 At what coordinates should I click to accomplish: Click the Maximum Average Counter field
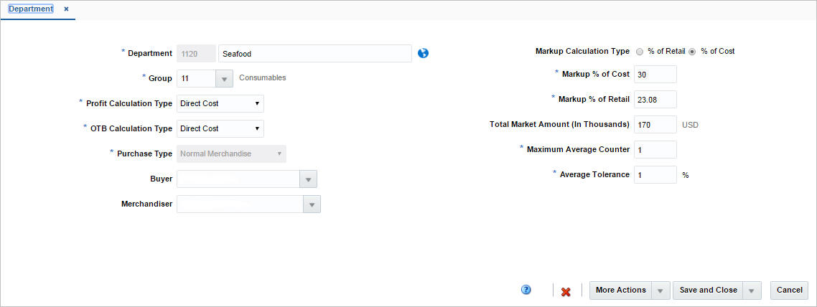point(655,150)
